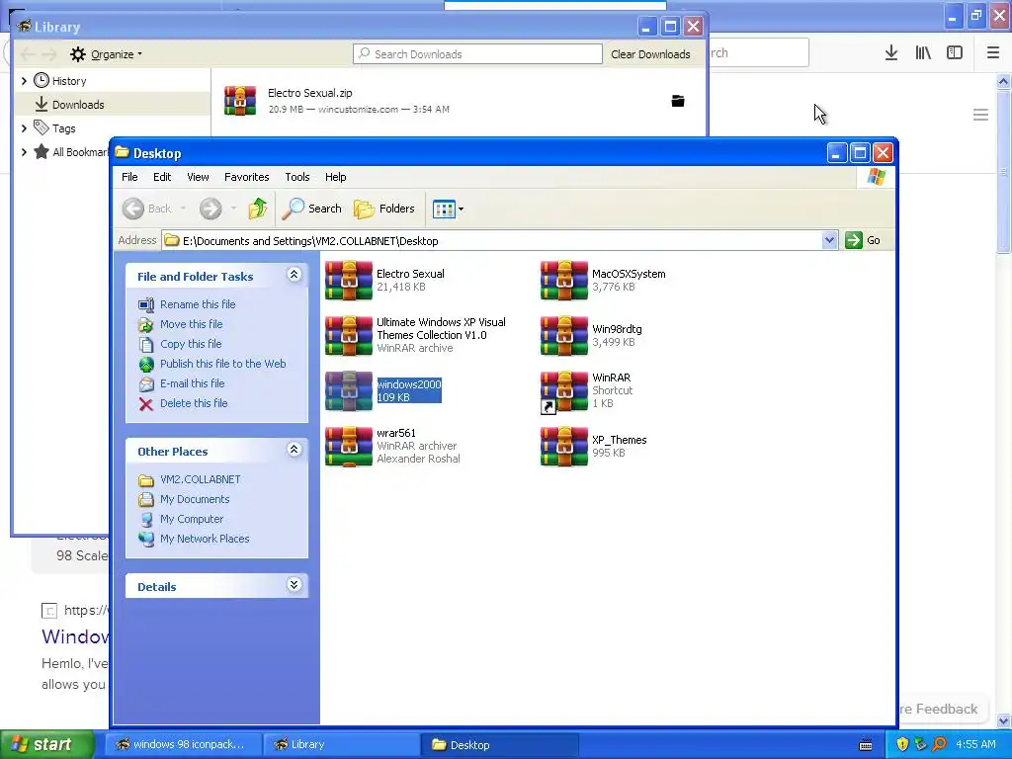Open the Views dropdown in toolbar
1012x759 pixels.
point(448,210)
